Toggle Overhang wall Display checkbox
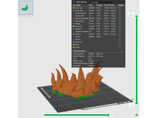This screenshot has height=118, width=157. pyautogui.click(x=120, y=13)
